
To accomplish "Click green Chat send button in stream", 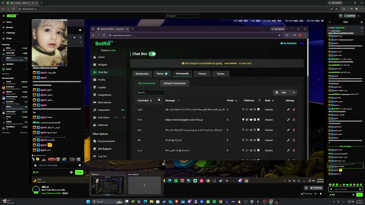I will pos(79,172).
